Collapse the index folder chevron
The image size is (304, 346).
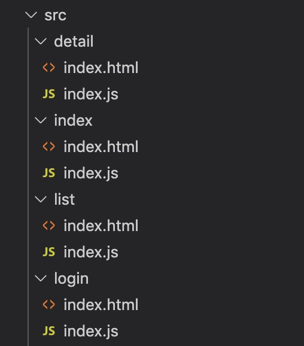click(x=41, y=120)
